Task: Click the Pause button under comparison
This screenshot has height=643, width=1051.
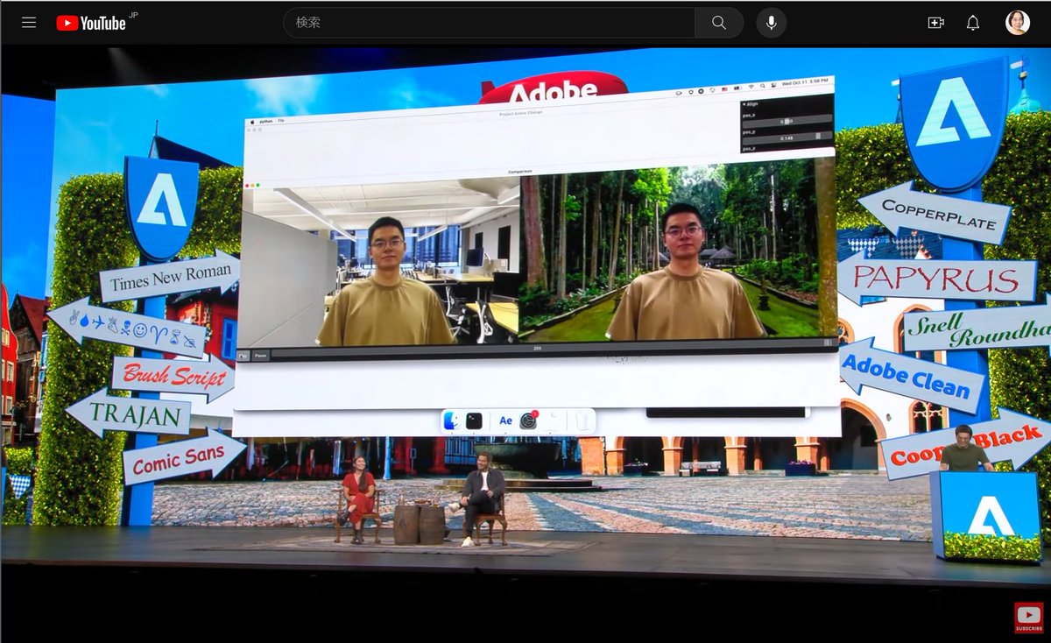Action: [261, 356]
